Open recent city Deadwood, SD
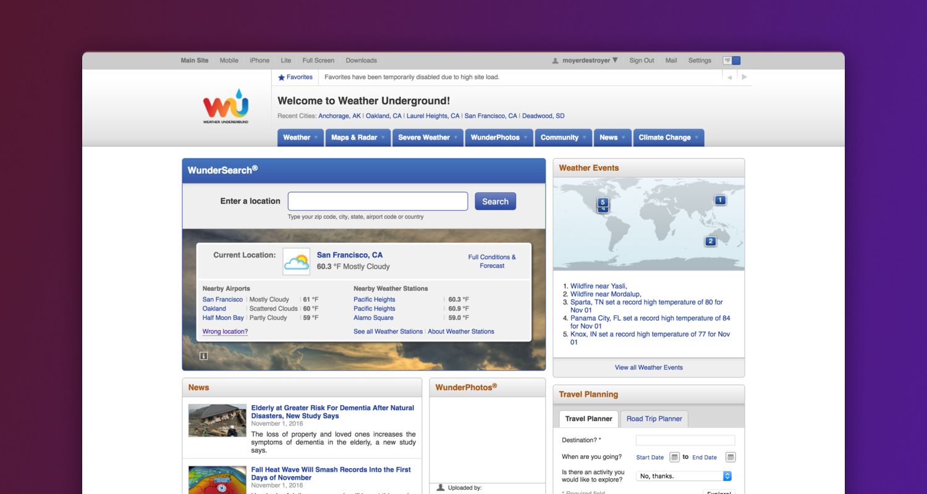 point(543,116)
